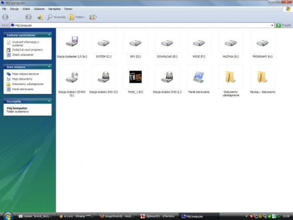Open the MOJE (F:) drive
The image size is (293, 220).
pyautogui.click(x=199, y=43)
